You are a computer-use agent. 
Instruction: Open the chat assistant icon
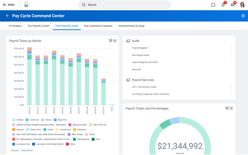pos(213,5)
